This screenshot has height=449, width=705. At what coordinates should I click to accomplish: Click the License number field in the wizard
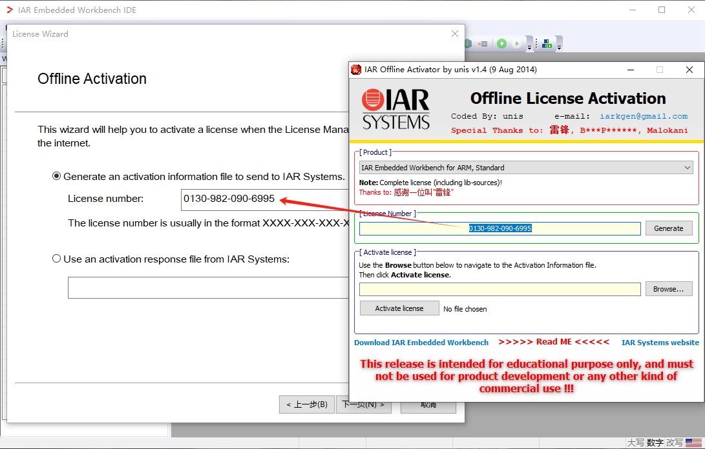tap(266, 199)
